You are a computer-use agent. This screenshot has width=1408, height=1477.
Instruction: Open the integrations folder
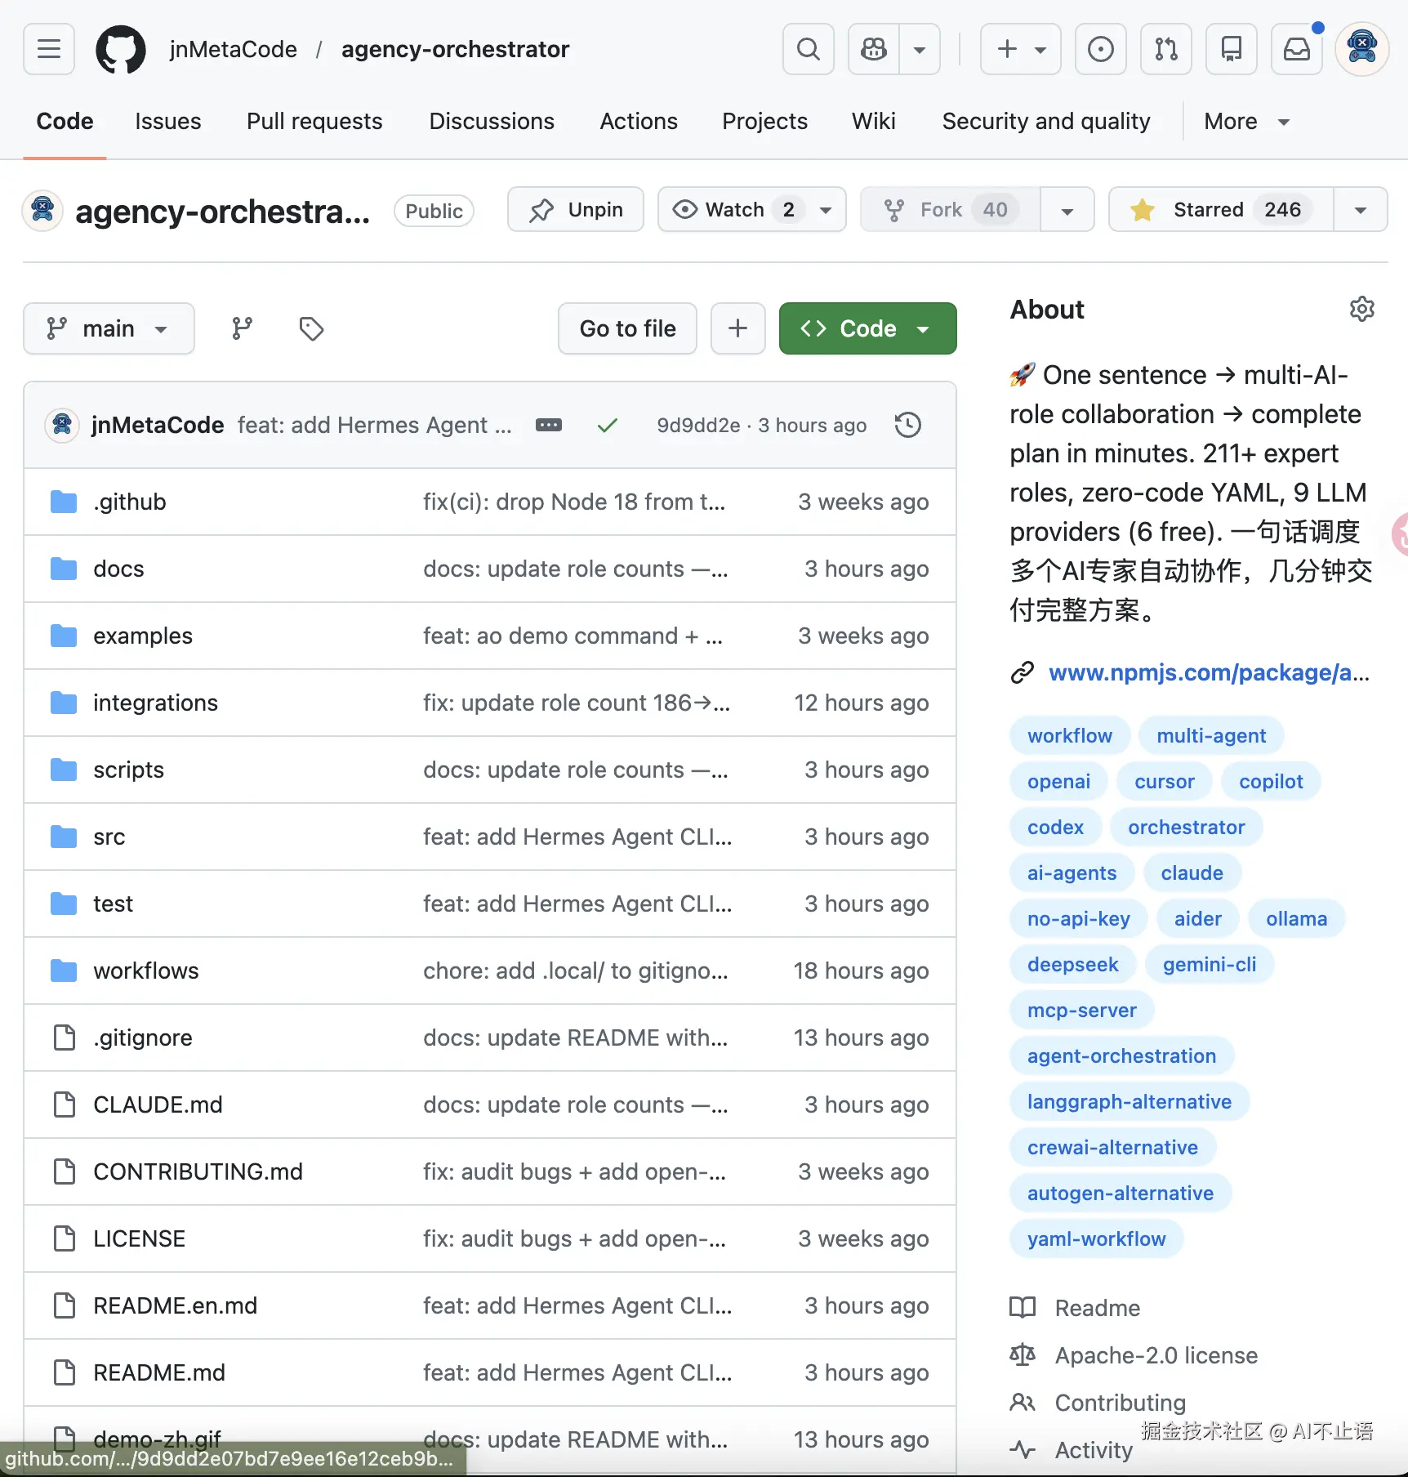[x=155, y=703]
